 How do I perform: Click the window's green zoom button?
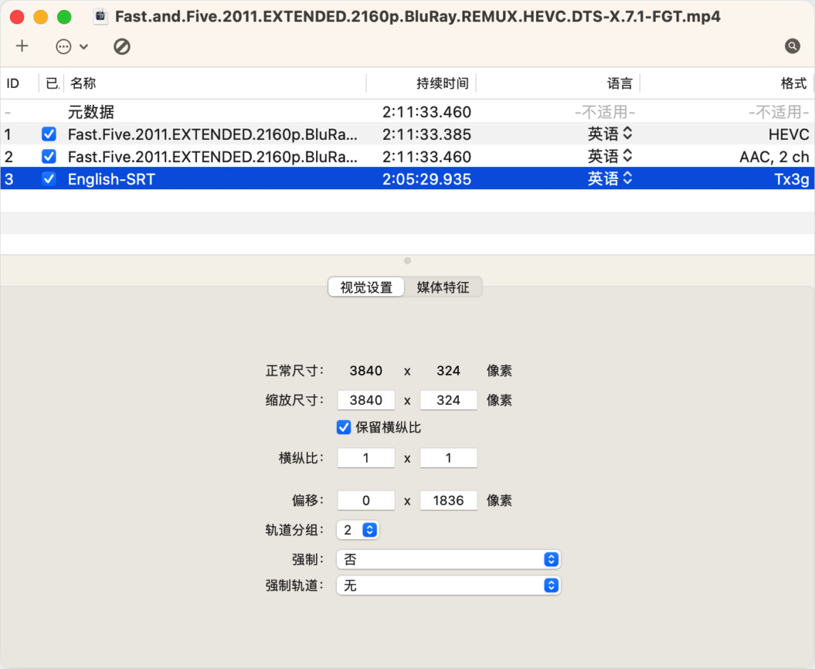coord(64,17)
